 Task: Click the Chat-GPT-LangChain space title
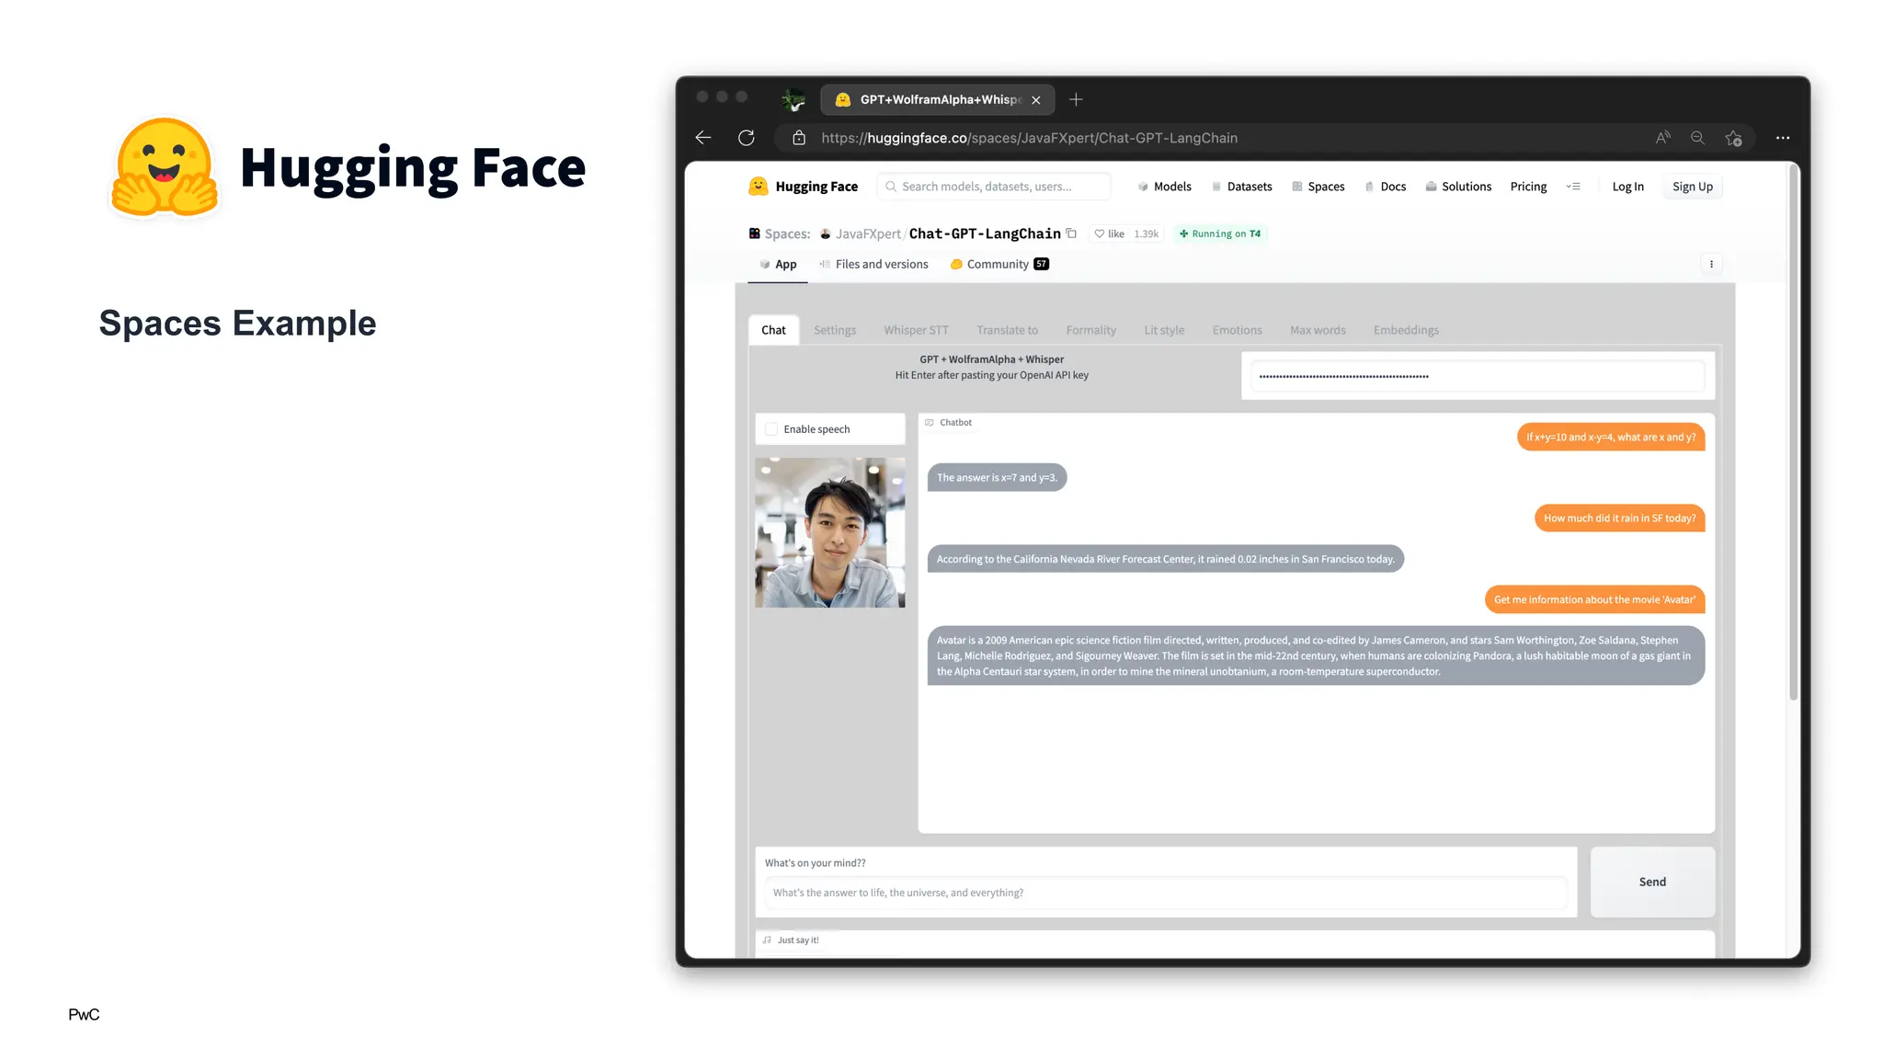985,233
